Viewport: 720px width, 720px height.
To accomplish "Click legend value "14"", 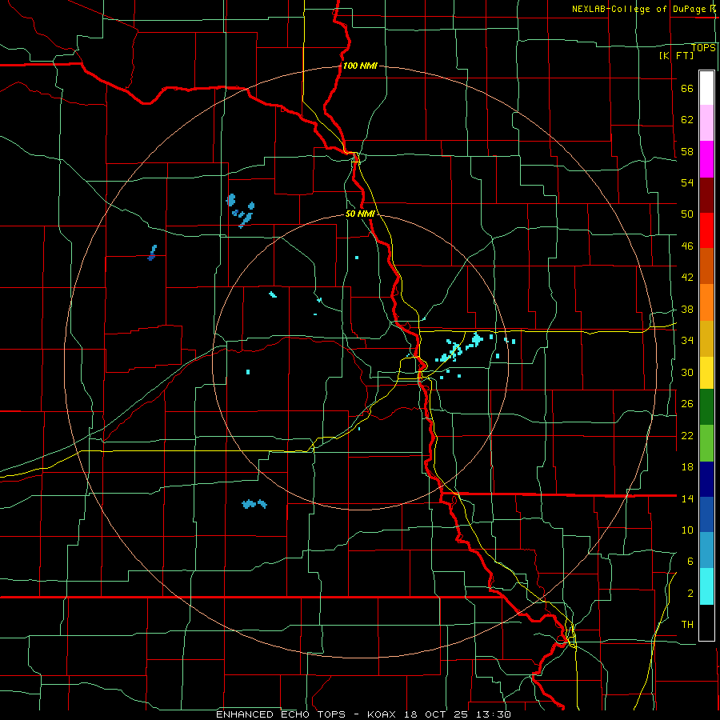I will coord(687,498).
